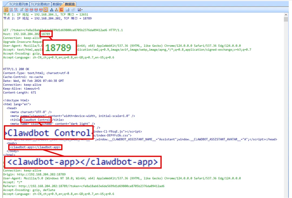292x198 pixels.
Task: Toggle bidirectional data flow view icon
Action: pyautogui.click(x=6, y=10)
